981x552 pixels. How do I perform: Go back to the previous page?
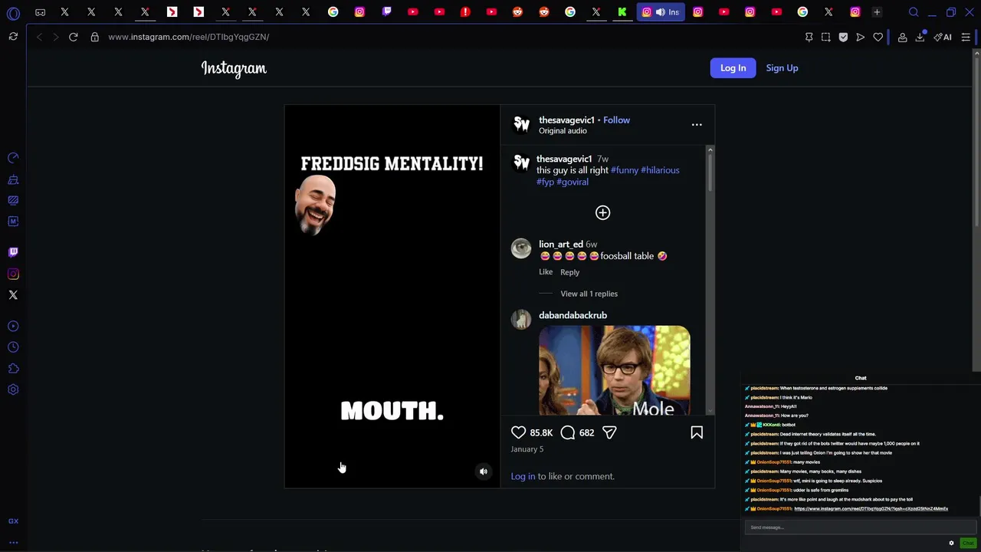click(39, 37)
